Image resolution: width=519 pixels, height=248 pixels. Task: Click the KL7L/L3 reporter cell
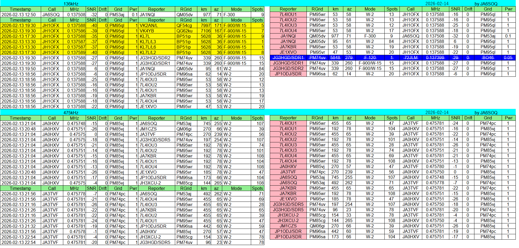coord(148,42)
